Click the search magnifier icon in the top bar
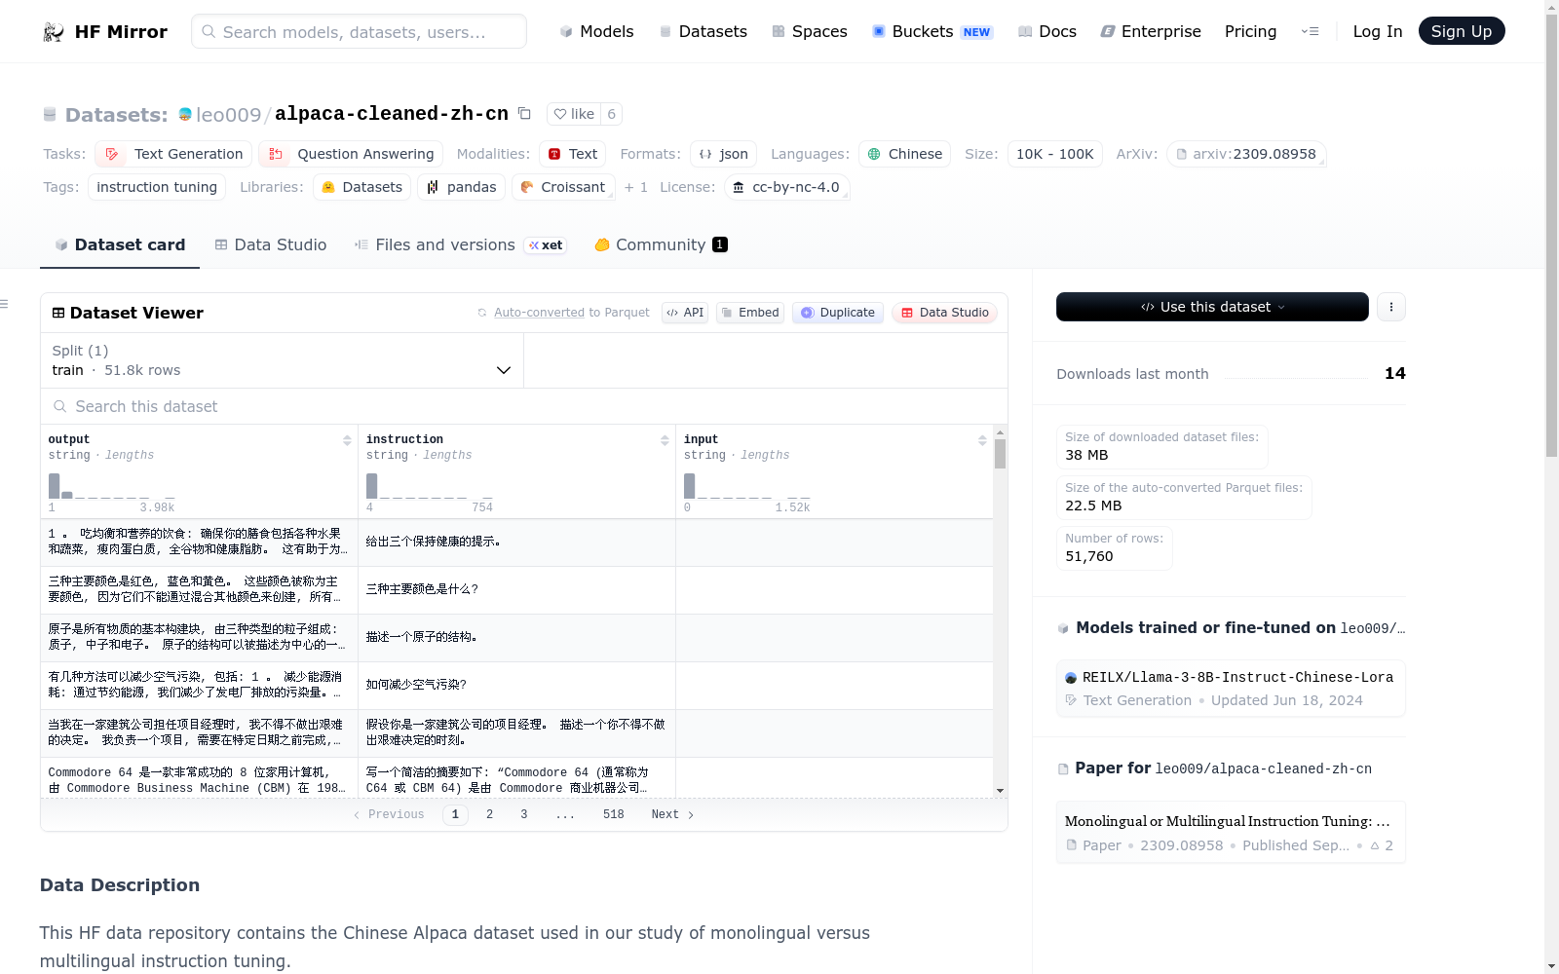Viewport: 1559px width, 974px height. 209,32
